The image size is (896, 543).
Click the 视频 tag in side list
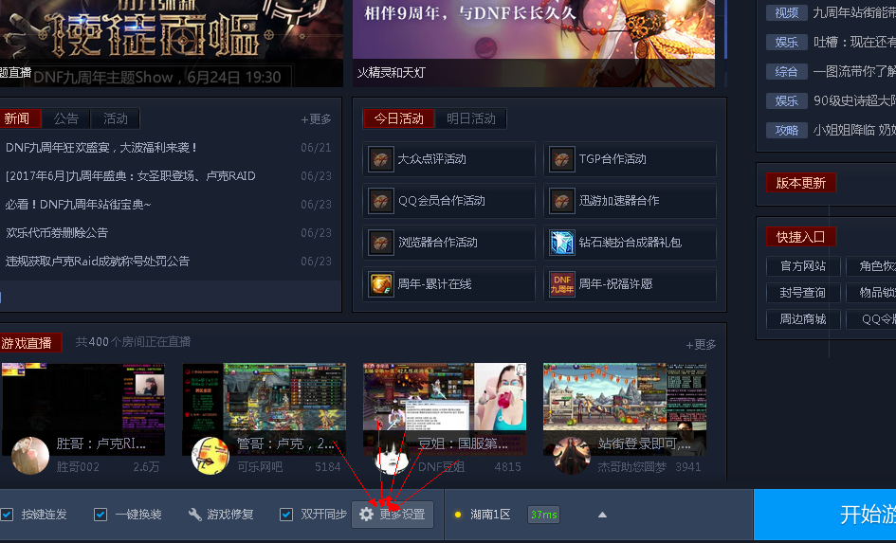pos(786,12)
